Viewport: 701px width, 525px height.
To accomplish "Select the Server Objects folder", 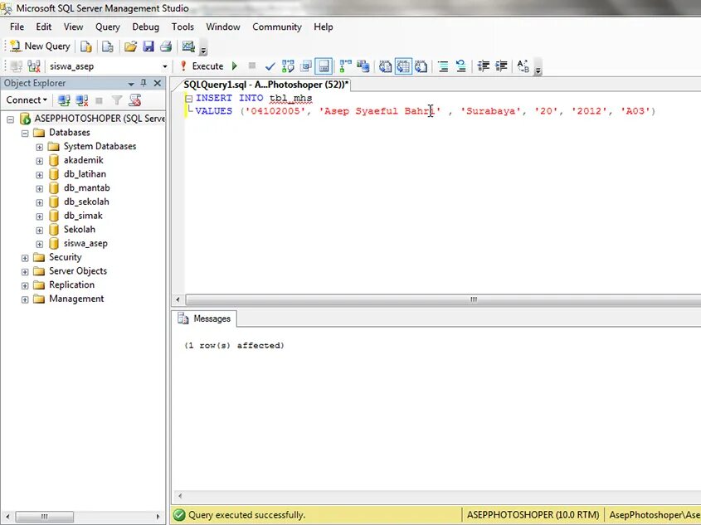I will pyautogui.click(x=78, y=270).
